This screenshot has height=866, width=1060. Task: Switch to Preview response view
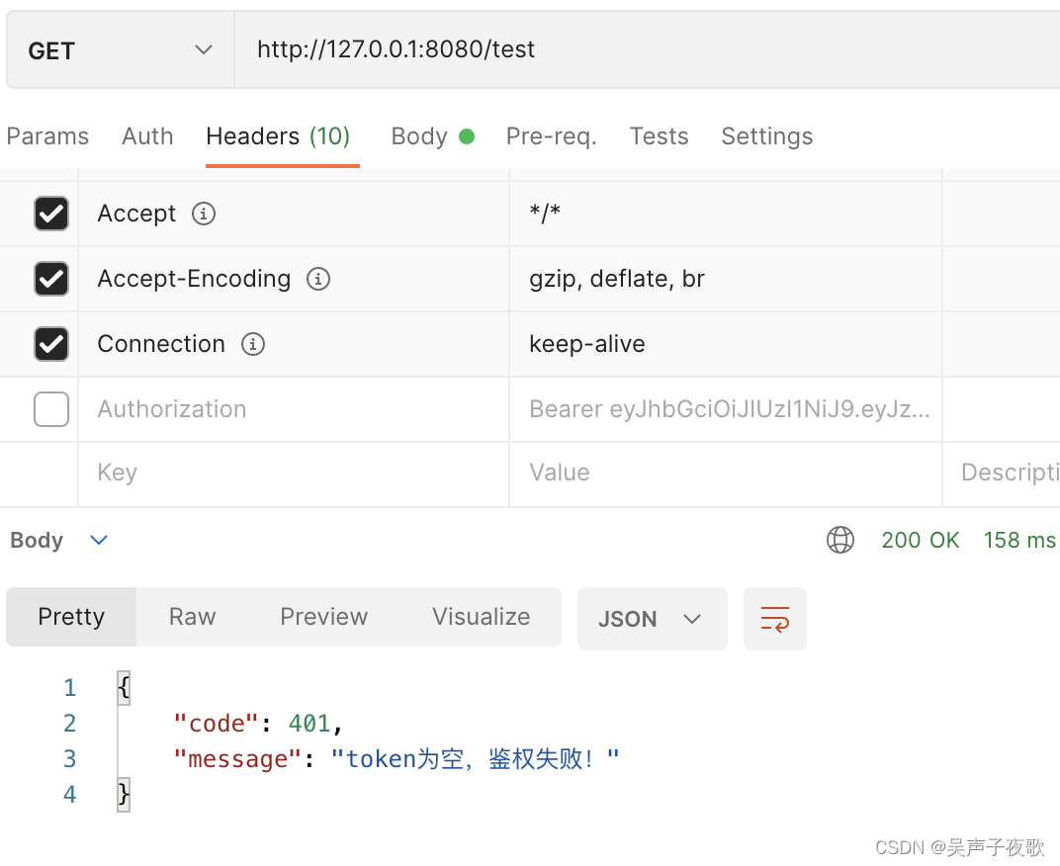click(x=323, y=617)
